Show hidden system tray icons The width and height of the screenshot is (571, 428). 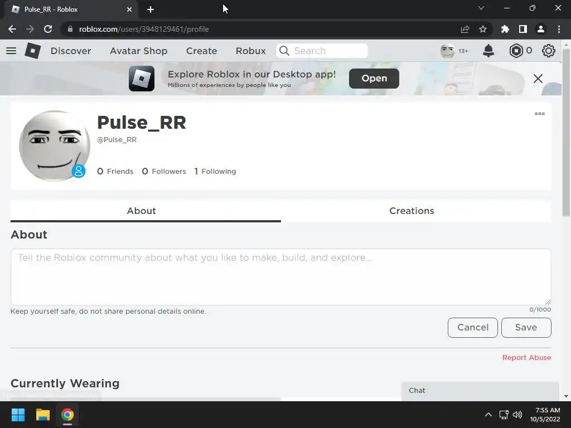[x=488, y=415]
